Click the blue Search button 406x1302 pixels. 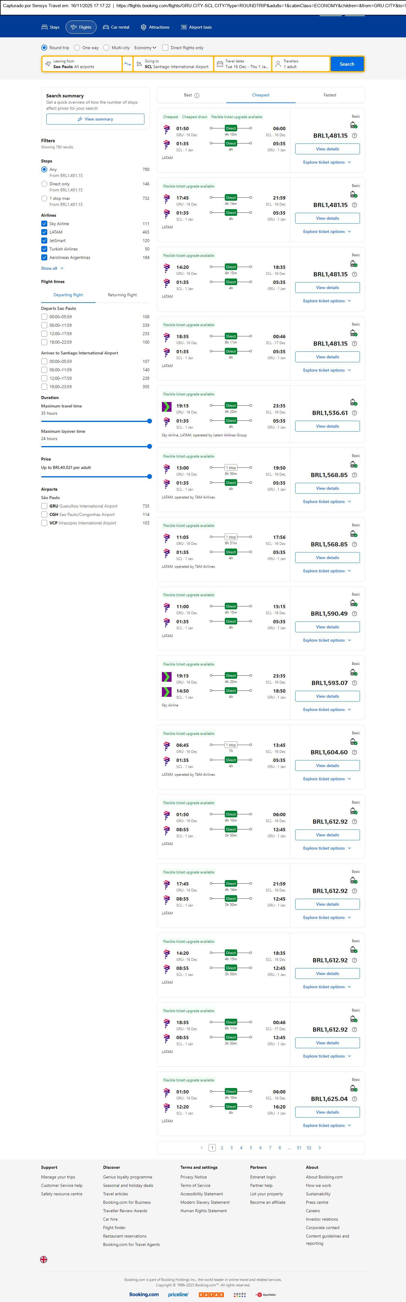coord(347,64)
